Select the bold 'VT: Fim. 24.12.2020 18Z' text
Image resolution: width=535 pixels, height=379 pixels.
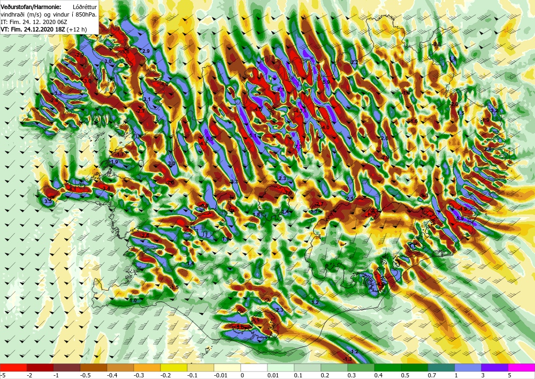tap(33, 29)
